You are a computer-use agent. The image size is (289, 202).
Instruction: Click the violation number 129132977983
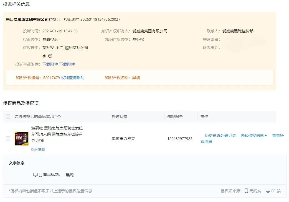[x=180, y=139]
